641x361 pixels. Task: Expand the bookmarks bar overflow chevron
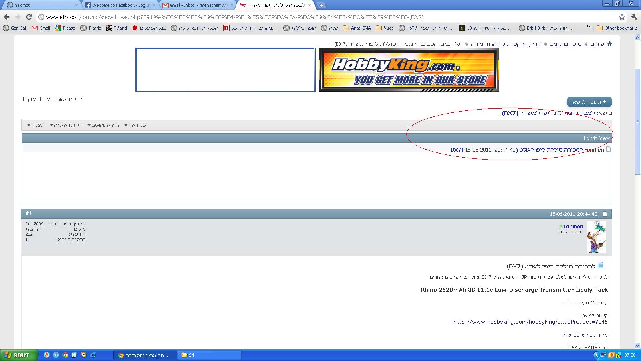point(588,27)
